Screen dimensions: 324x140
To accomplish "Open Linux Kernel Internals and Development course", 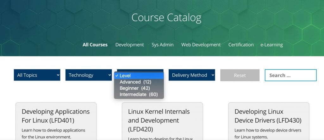I will coord(159,120).
